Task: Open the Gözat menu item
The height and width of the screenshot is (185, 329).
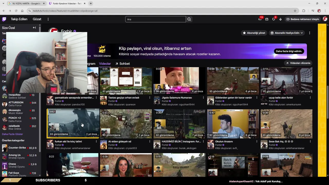Action: pyautogui.click(x=37, y=19)
